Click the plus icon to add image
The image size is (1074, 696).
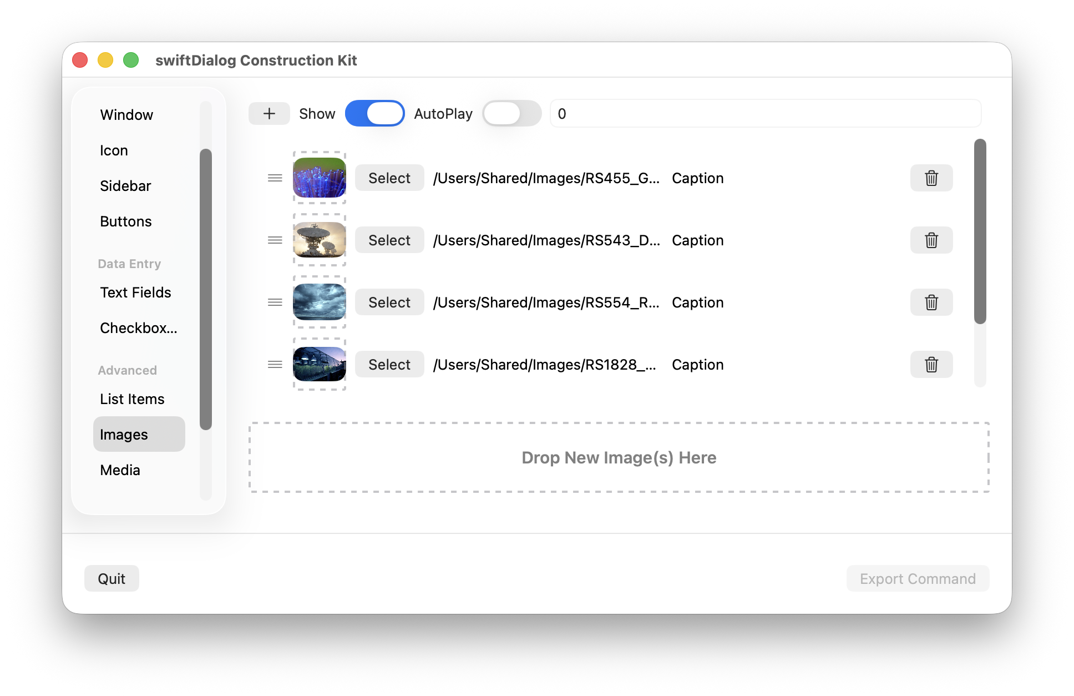269,114
